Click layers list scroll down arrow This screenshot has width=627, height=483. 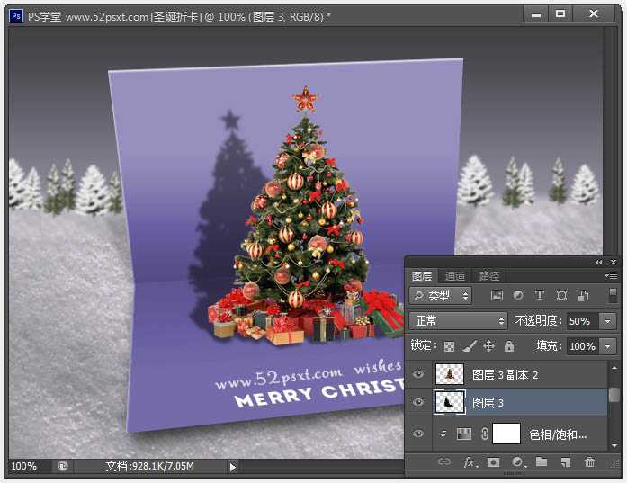pyautogui.click(x=614, y=444)
